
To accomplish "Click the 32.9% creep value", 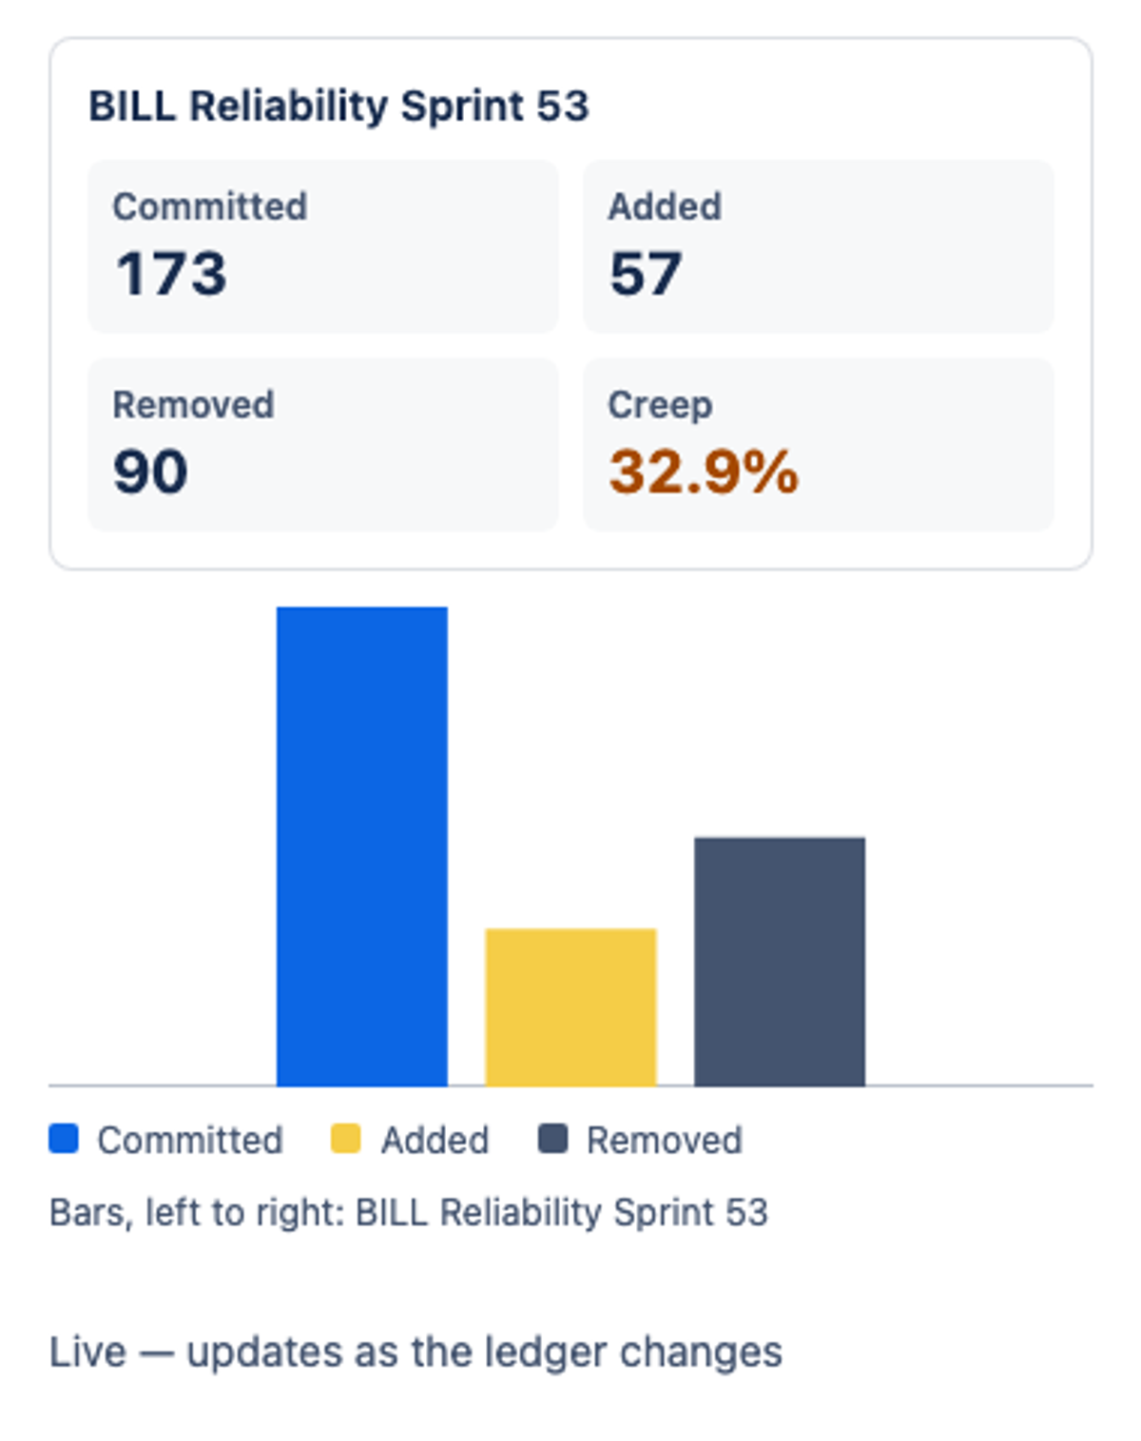I will coord(704,471).
